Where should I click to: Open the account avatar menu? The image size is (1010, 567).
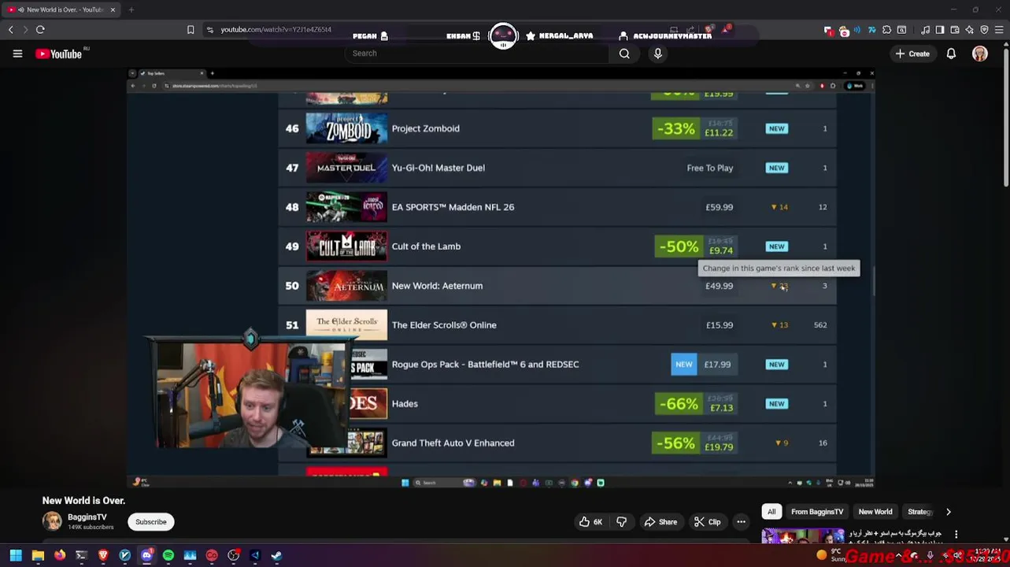click(980, 54)
